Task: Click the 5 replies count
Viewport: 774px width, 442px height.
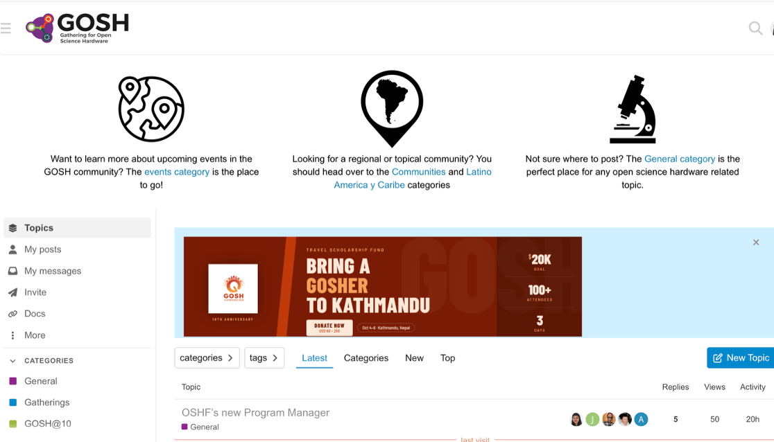Action: coord(676,419)
